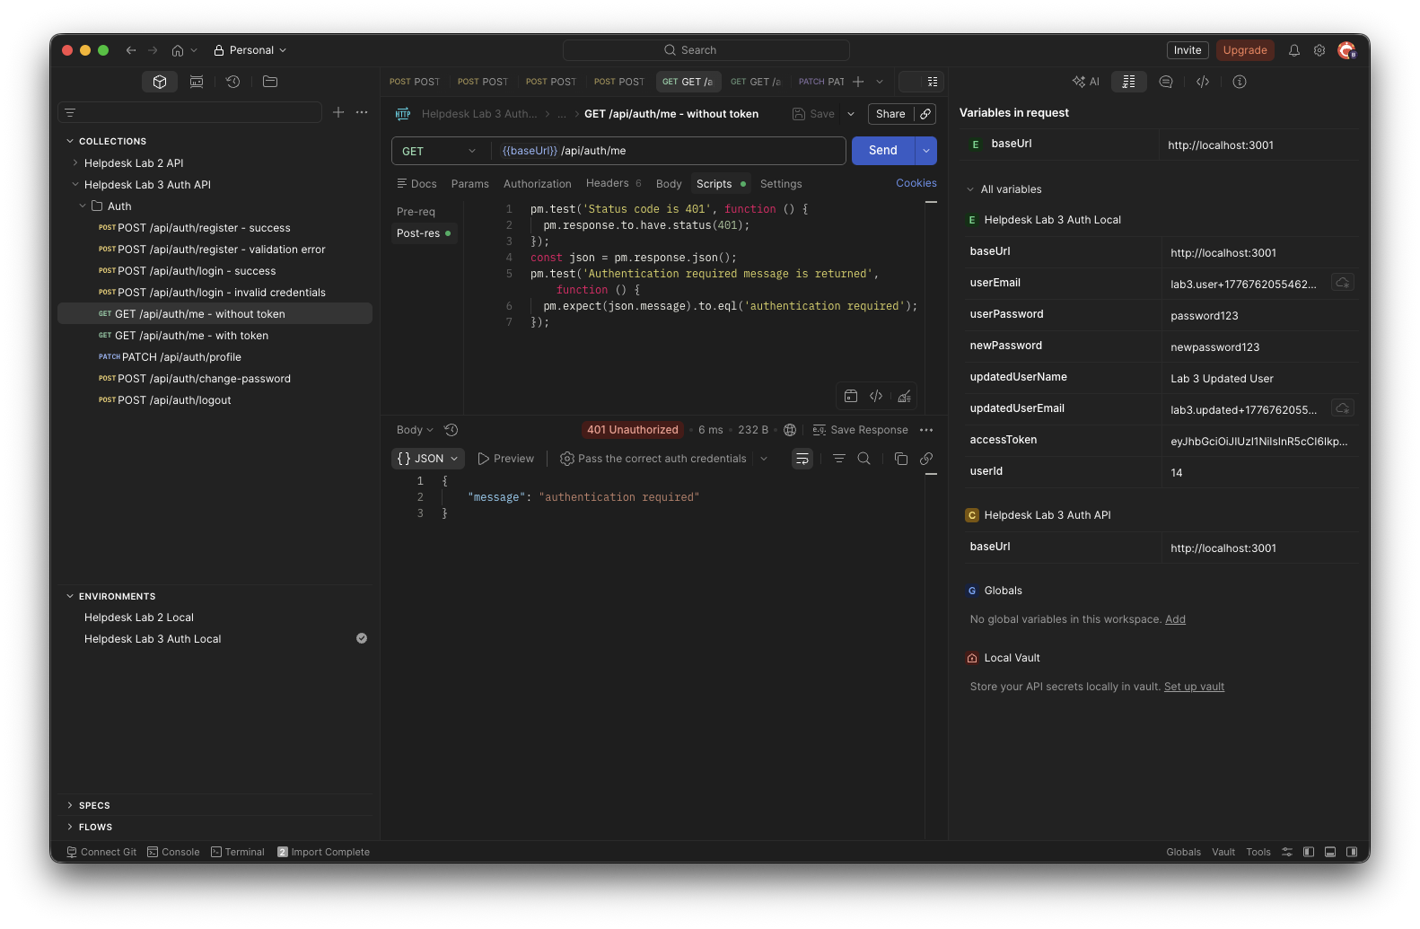Viewport: 1420px width, 929px height.
Task: Open the Environments icon in the sidebar toolbar
Action: (x=197, y=82)
